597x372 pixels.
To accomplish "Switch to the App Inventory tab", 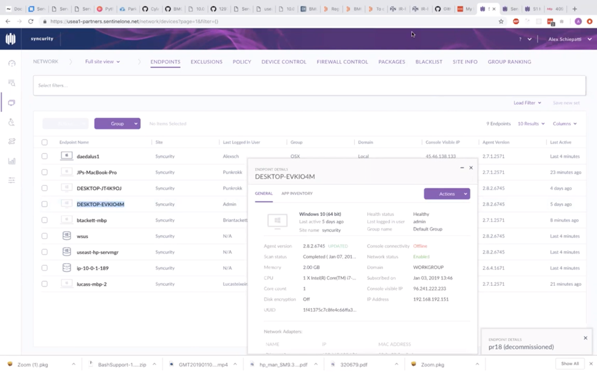I will (x=297, y=193).
